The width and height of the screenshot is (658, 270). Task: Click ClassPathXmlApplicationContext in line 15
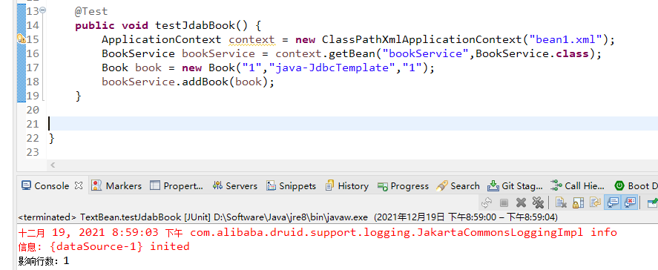pos(421,39)
